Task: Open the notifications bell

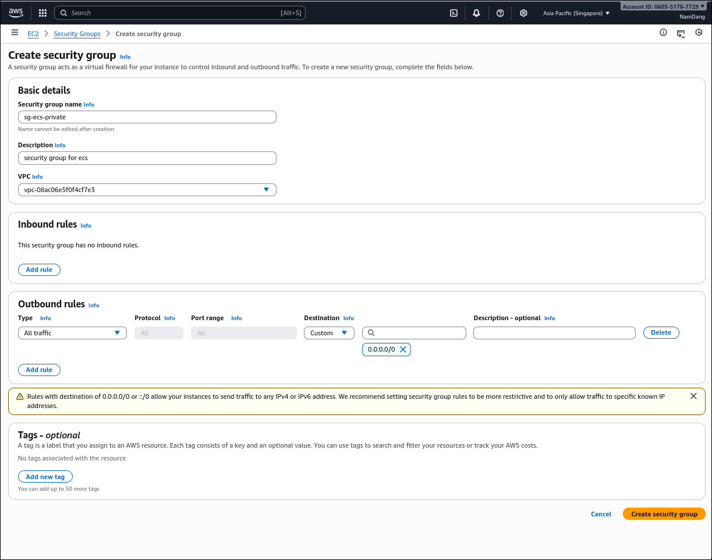Action: point(476,13)
